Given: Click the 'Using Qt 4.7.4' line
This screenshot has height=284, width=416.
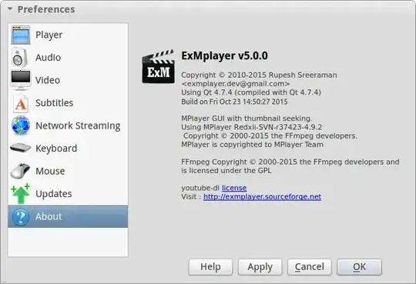Looking at the screenshot, I should tap(251, 92).
